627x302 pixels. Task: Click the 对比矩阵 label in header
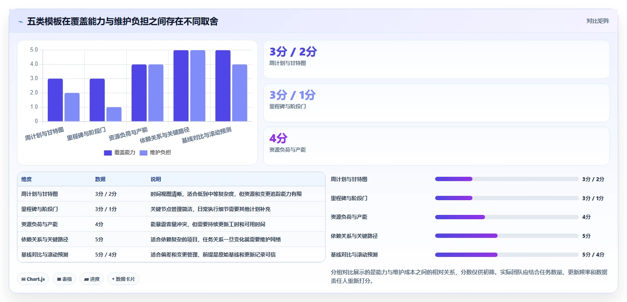[597, 21]
